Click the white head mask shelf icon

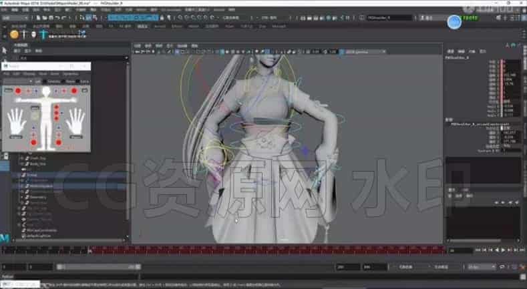(x=33, y=34)
